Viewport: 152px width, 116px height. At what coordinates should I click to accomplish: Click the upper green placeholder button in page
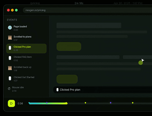tap(69, 47)
